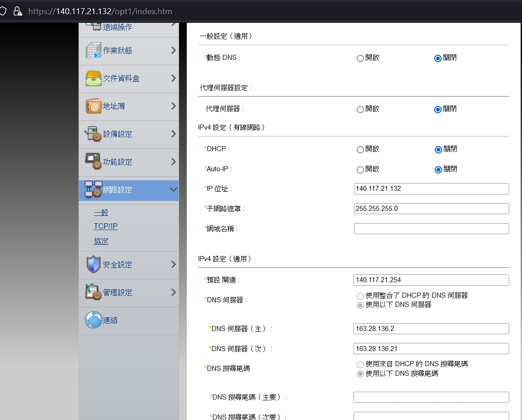Collapse the 網路設定 menu chevron
This screenshot has height=420, width=522.
173,190
